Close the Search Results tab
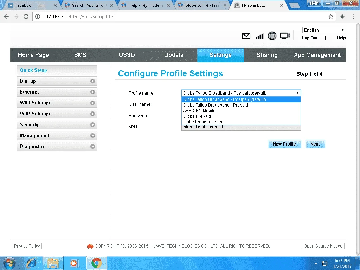 click(112, 5)
